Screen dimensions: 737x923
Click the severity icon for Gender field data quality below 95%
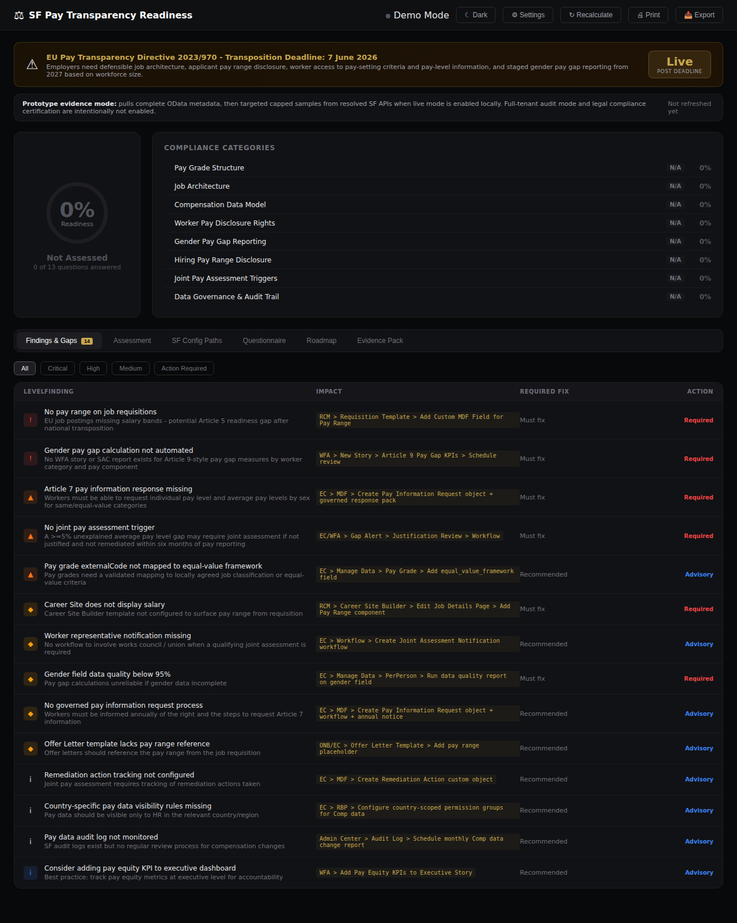pos(31,678)
